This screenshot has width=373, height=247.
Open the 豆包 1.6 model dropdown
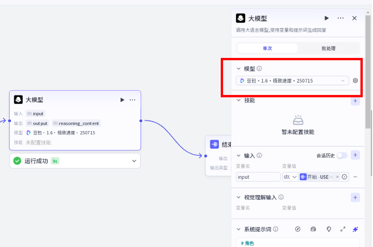[x=292, y=81]
